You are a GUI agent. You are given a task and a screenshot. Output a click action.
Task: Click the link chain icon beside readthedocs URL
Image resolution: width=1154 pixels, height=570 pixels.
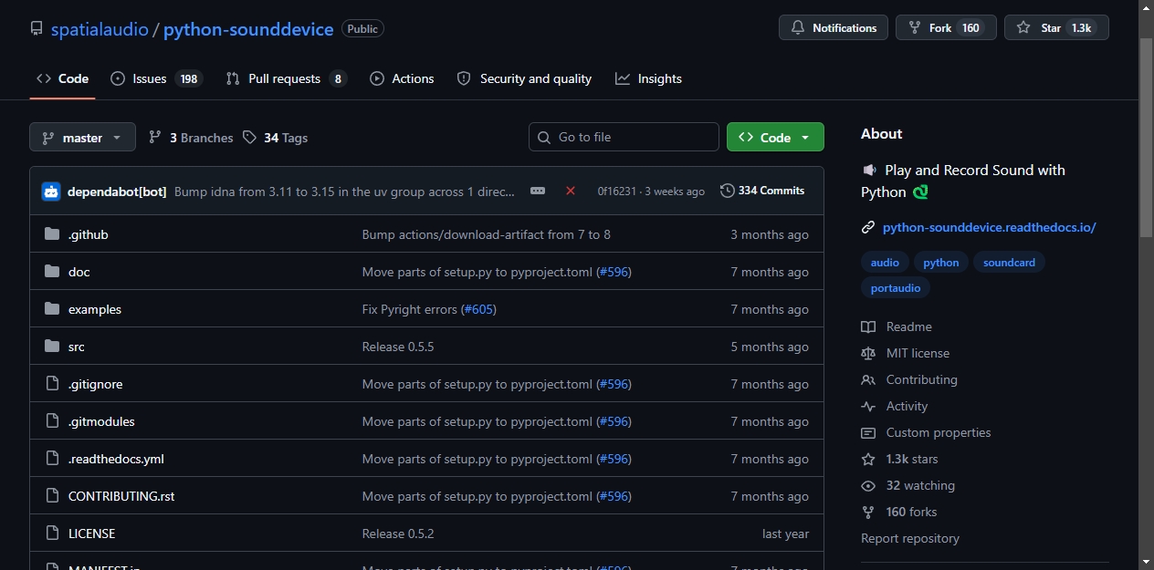pyautogui.click(x=868, y=227)
